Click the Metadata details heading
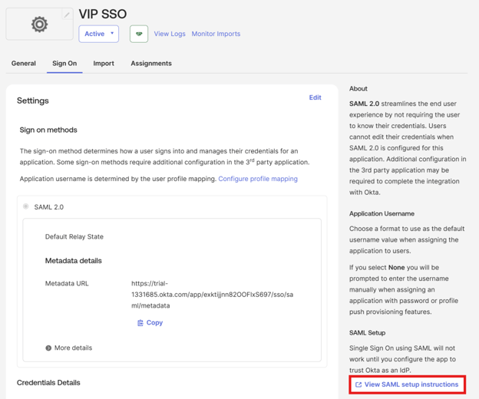The height and width of the screenshot is (399, 479). 74,261
